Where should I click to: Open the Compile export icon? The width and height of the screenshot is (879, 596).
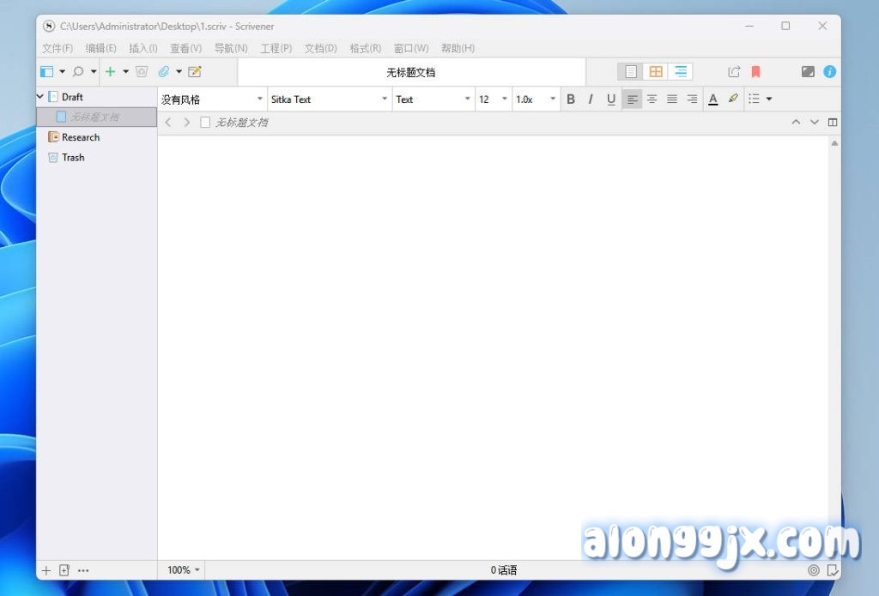click(x=734, y=72)
